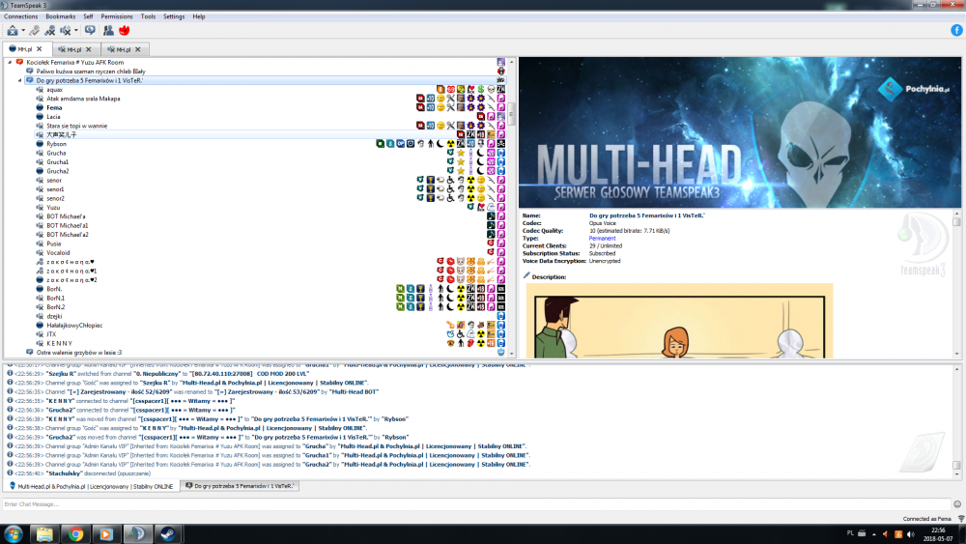Click the 'Permanent' channel type link
This screenshot has width=966, height=544.
(602, 238)
